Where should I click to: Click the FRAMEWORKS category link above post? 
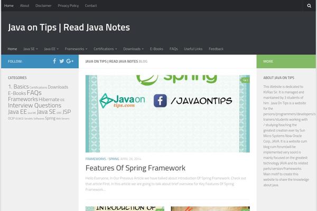[96, 159]
